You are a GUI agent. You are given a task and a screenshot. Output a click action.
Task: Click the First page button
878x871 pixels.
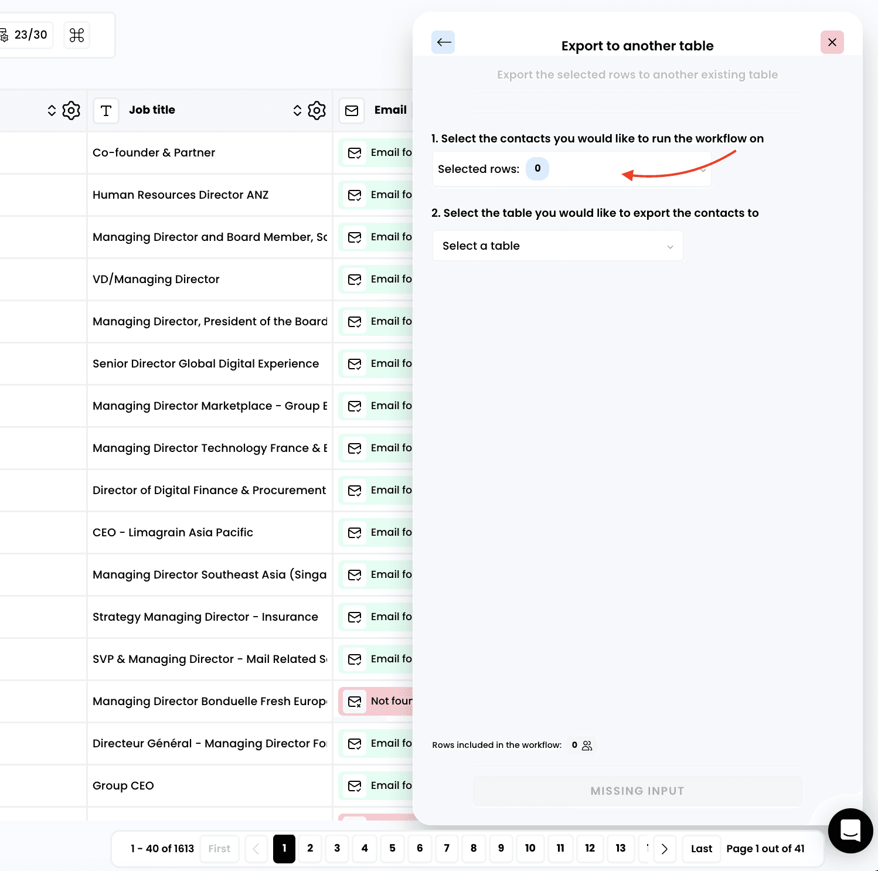tap(219, 849)
